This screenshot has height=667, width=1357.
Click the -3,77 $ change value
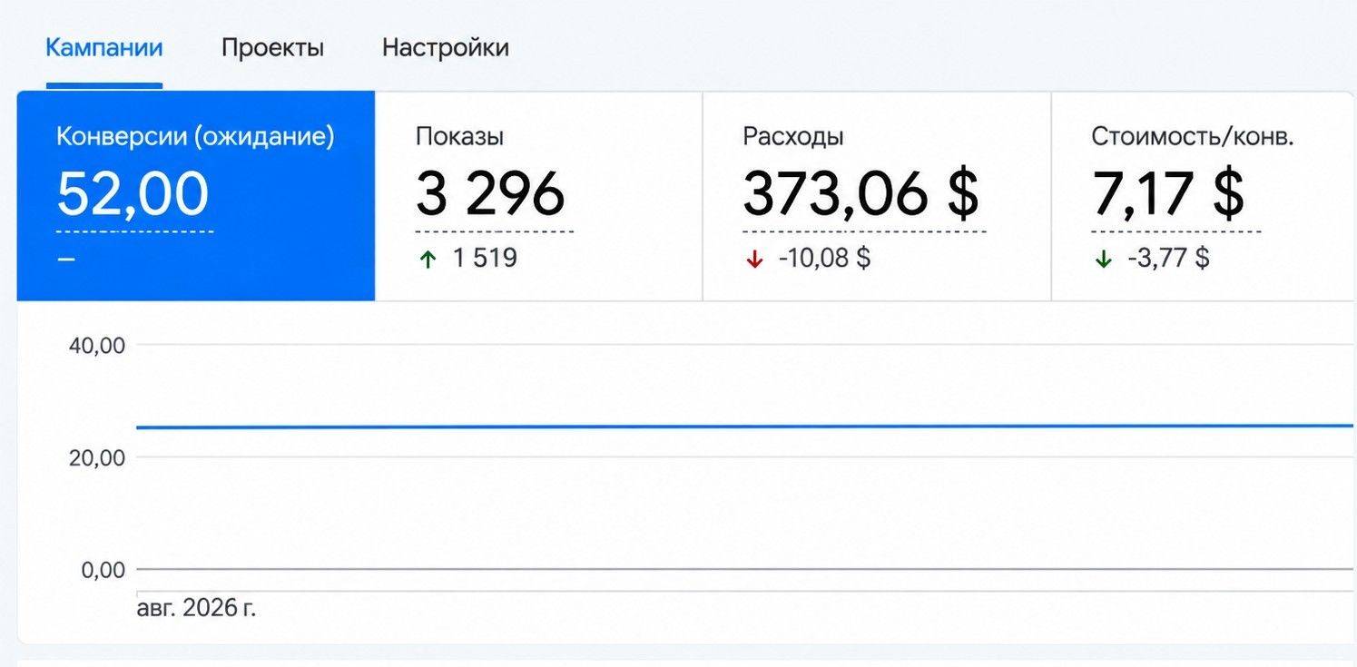tap(1169, 259)
